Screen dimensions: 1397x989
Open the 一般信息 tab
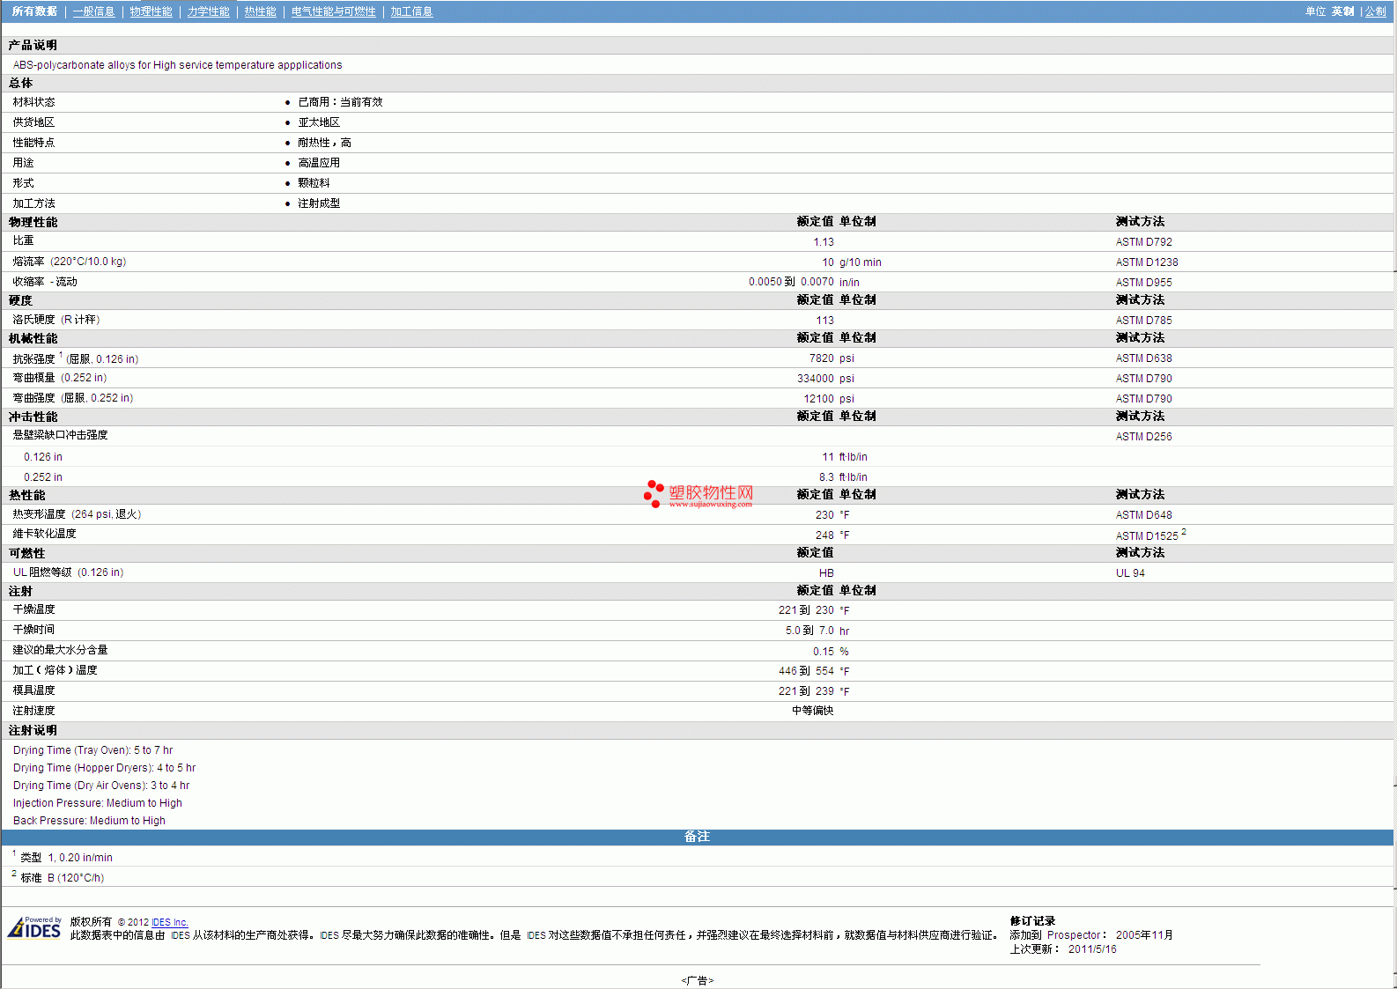(x=93, y=11)
